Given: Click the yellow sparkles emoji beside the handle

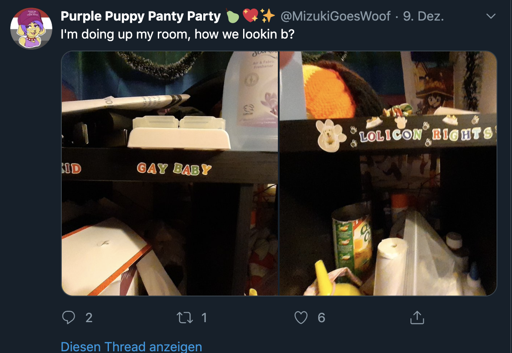Looking at the screenshot, I should click(268, 16).
